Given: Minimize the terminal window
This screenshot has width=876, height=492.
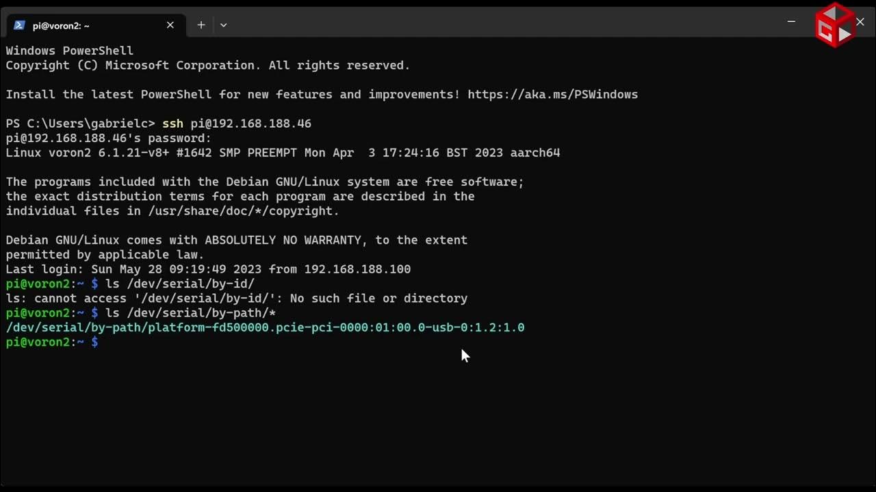Looking at the screenshot, I should coord(791,22).
